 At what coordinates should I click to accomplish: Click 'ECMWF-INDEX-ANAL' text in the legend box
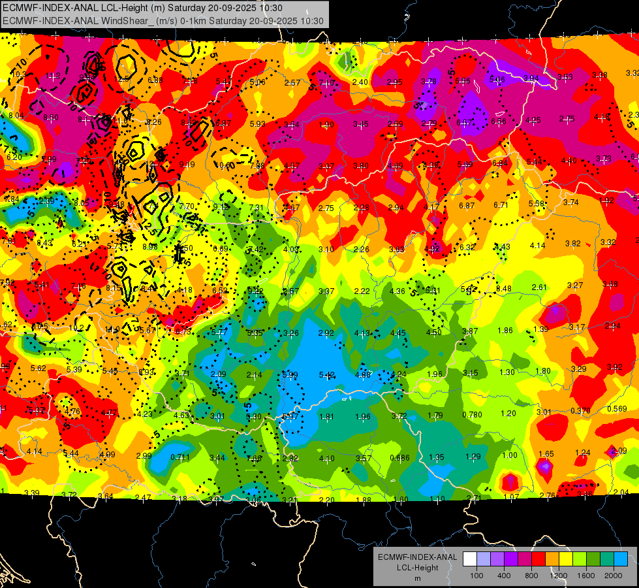(417, 557)
